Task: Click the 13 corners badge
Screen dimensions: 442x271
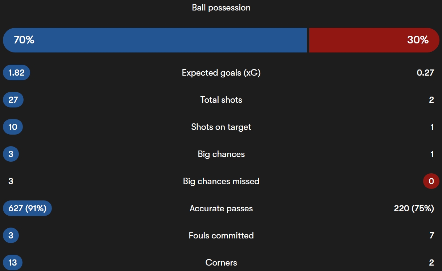Action: (13, 263)
